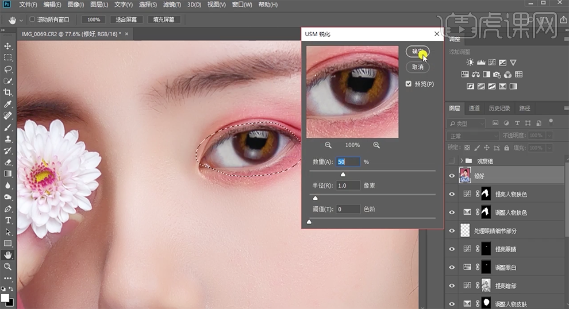Add Brightness/Contrast adjustment icon
The image size is (569, 309).
pos(470,63)
